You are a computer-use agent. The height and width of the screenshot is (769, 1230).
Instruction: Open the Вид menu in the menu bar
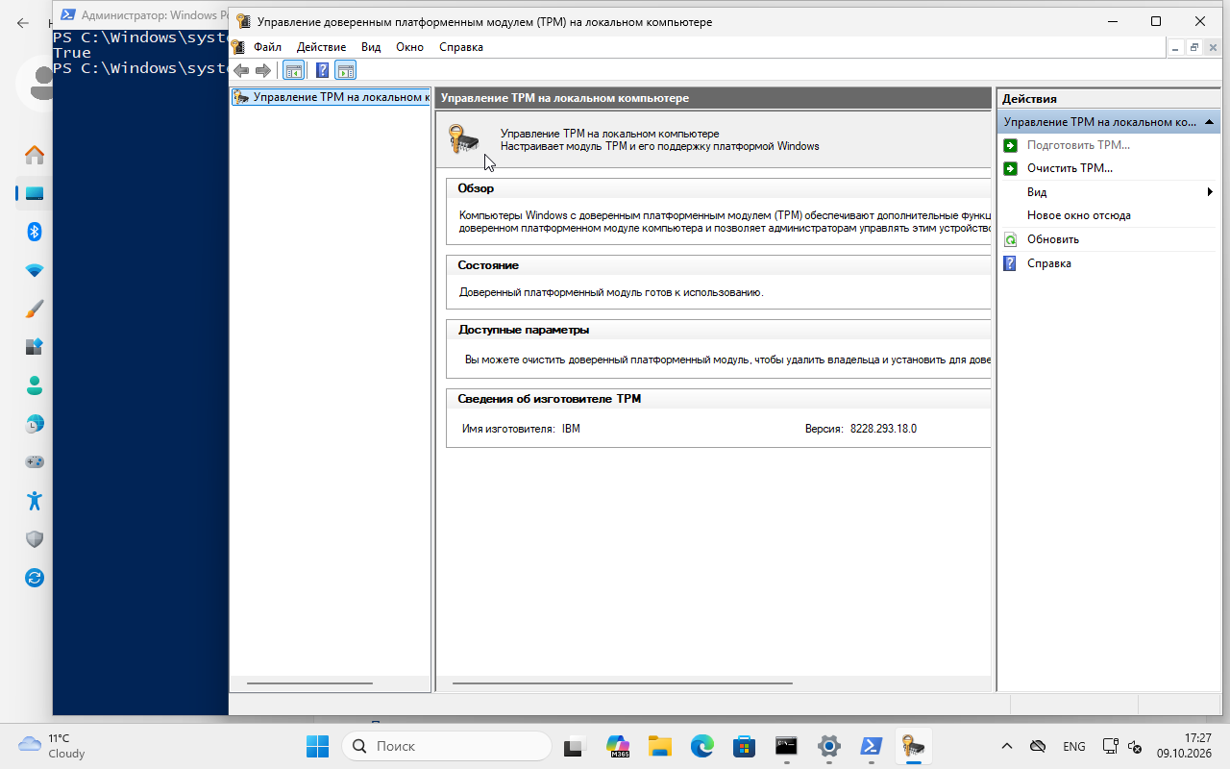tap(371, 47)
